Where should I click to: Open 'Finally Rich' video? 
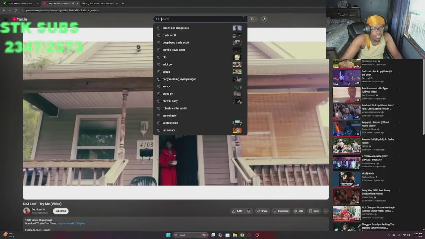pyautogui.click(x=347, y=179)
